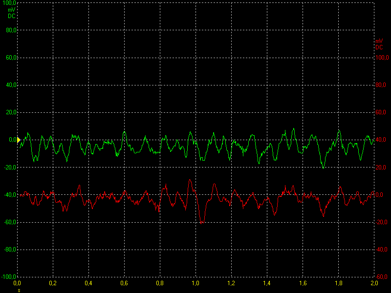Click the time axis label 1,2
The image size is (391, 293).
point(231,283)
